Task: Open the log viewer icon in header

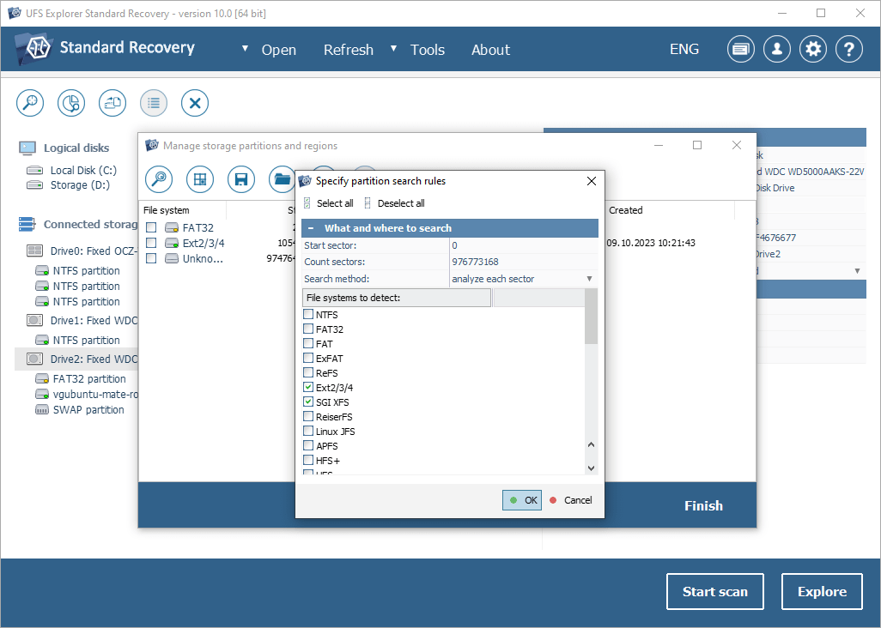Action: 740,50
